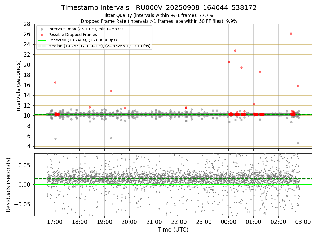Click the 'Time (UTC)' x-axis label
The width and height of the screenshot is (318, 239).
173,230
